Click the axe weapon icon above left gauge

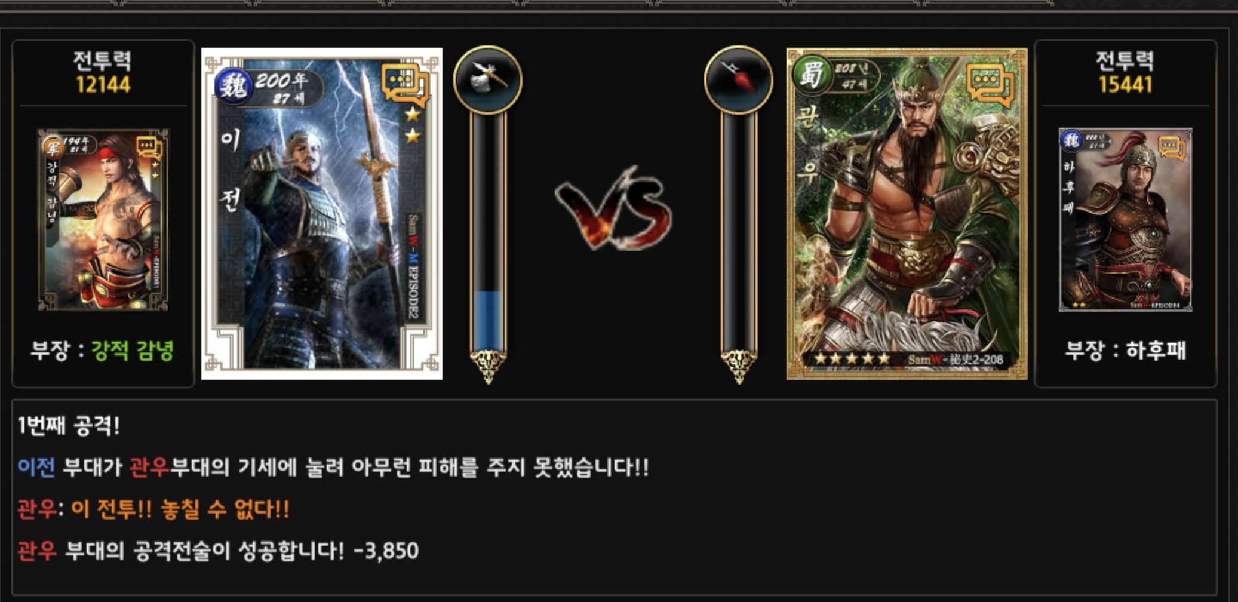pos(488,80)
